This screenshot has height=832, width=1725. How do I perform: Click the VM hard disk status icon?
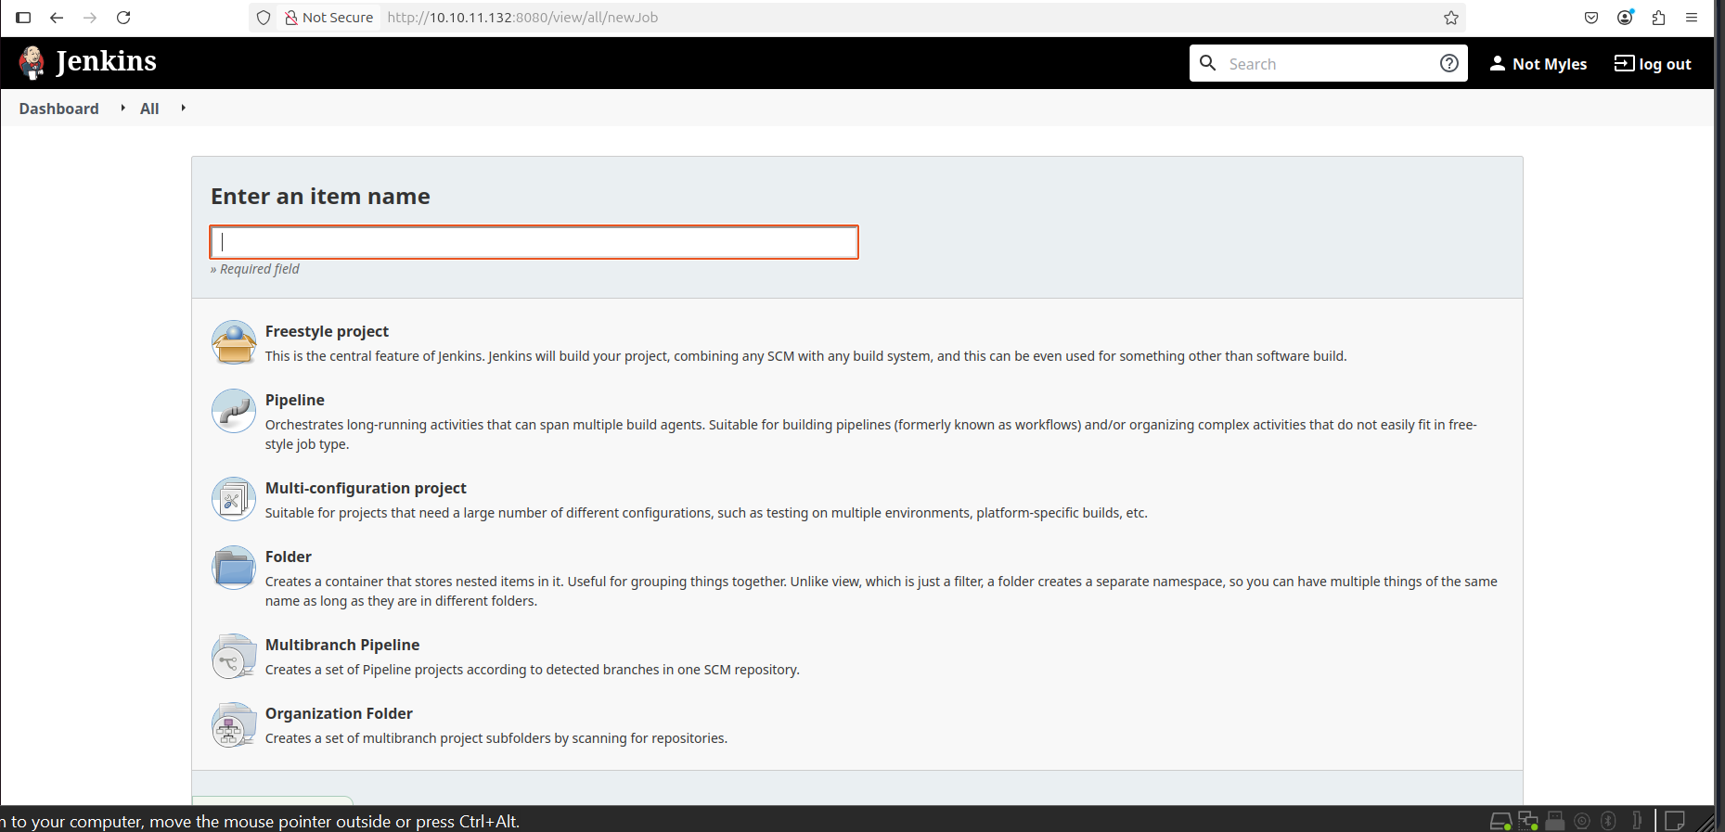point(1501,821)
